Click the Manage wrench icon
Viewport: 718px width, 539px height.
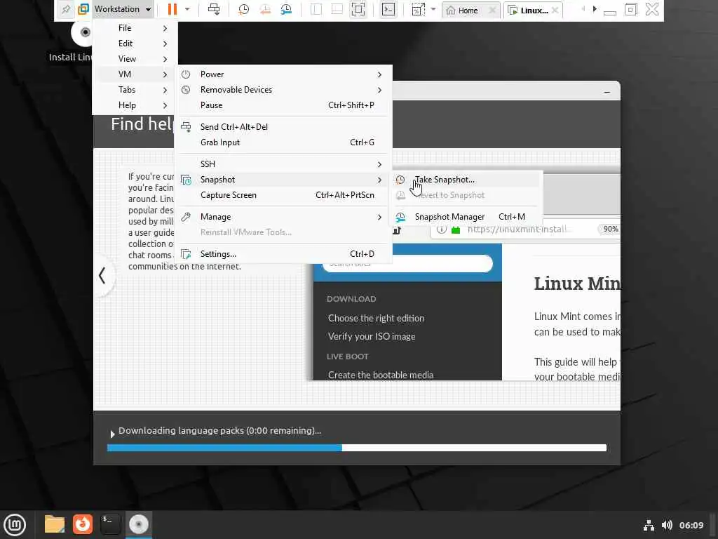(x=186, y=217)
